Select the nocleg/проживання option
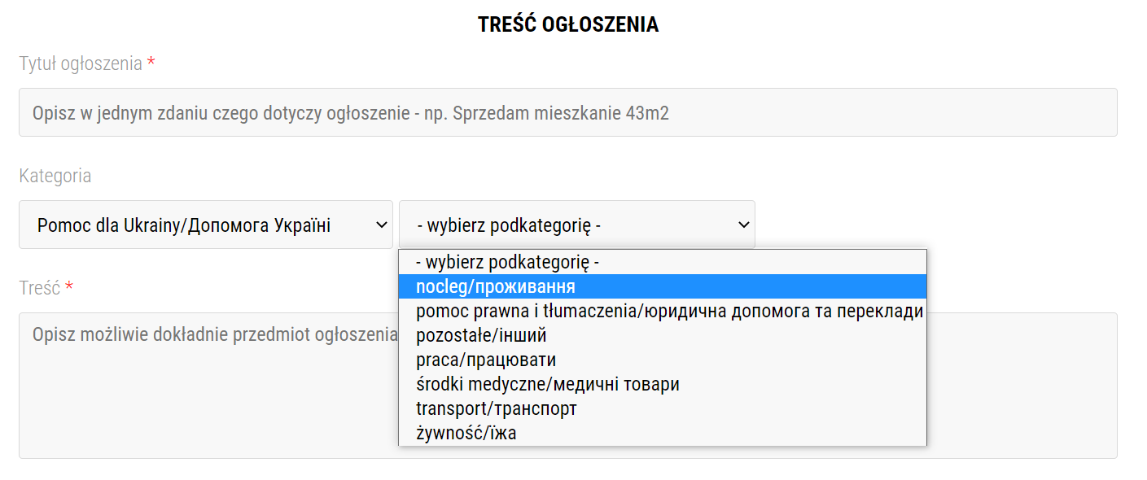Image resolution: width=1147 pixels, height=480 pixels. click(663, 286)
